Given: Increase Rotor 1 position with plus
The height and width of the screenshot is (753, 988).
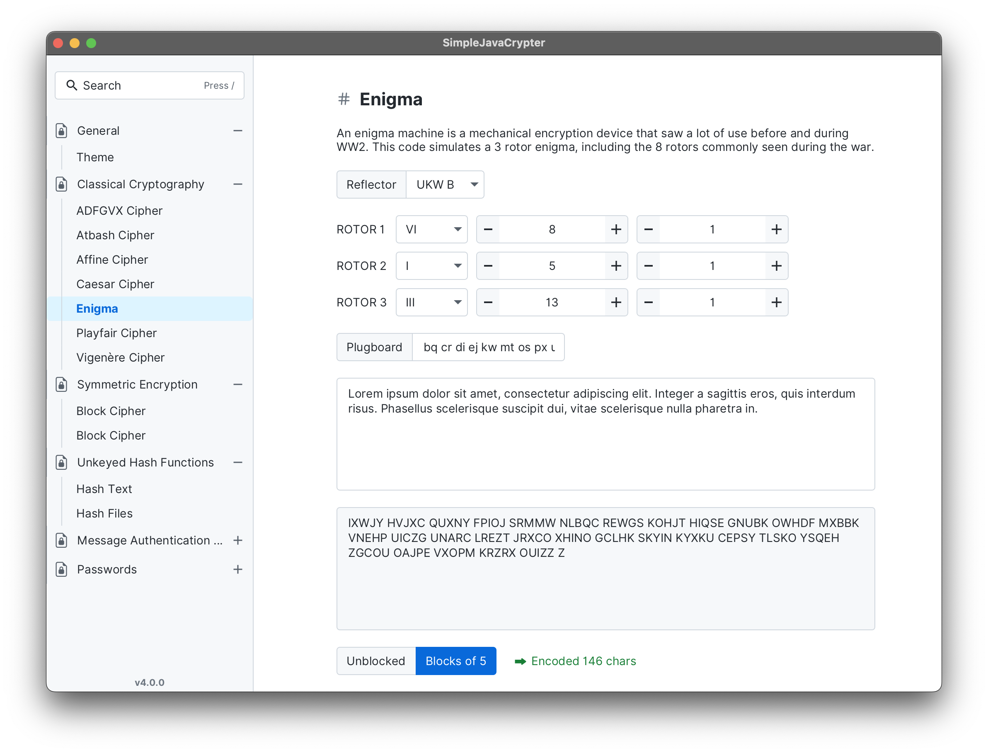Looking at the screenshot, I should (x=616, y=229).
